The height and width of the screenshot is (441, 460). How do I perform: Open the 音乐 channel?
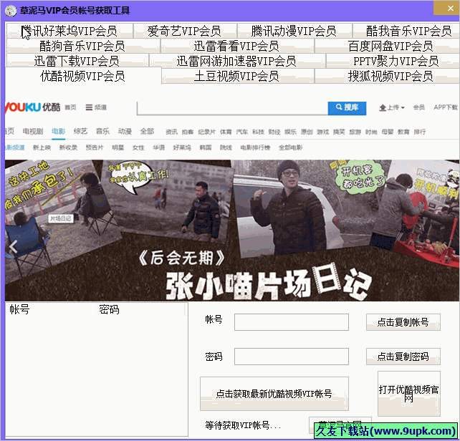point(102,131)
